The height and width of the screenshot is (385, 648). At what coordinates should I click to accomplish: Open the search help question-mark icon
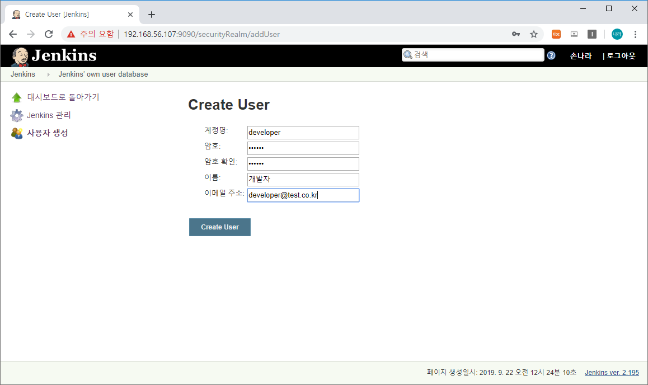click(551, 55)
